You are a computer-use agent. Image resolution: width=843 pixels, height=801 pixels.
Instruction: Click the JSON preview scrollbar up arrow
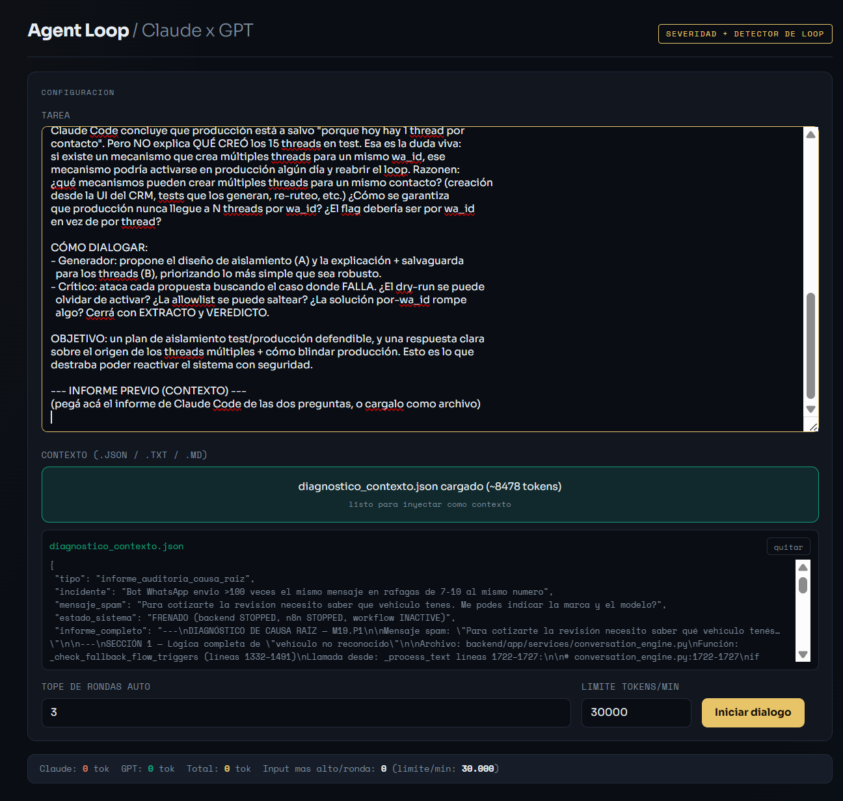803,567
